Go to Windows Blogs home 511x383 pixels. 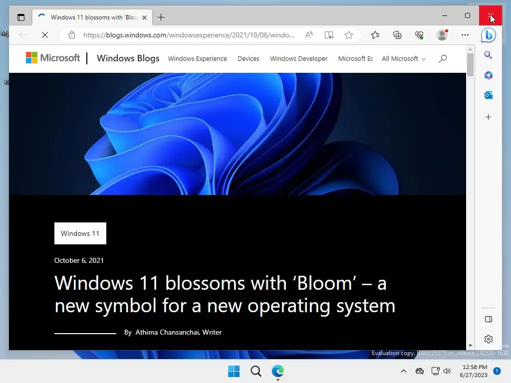(128, 58)
